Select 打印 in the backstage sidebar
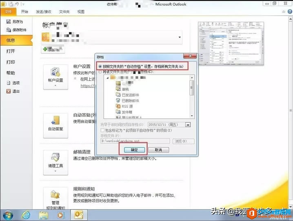Image resolution: width=293 pixels, height=221 pixels. (x=11, y=62)
